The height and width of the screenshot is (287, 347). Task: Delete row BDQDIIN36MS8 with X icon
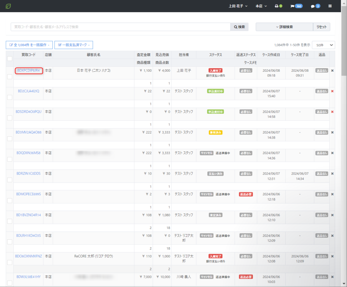tap(332, 153)
